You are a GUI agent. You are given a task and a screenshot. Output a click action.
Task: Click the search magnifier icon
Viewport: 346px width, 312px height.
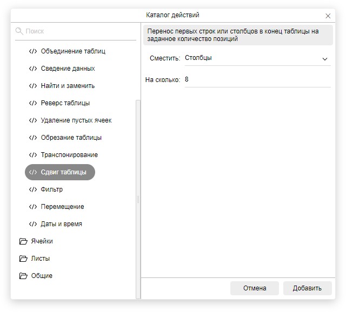[x=19, y=31]
